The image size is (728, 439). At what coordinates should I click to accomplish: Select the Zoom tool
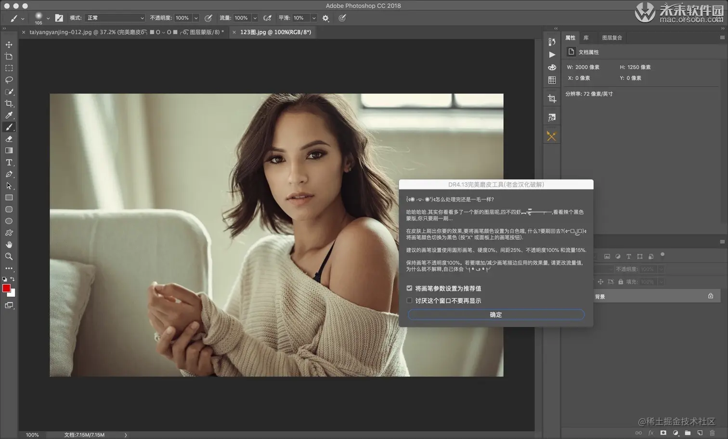pos(9,256)
